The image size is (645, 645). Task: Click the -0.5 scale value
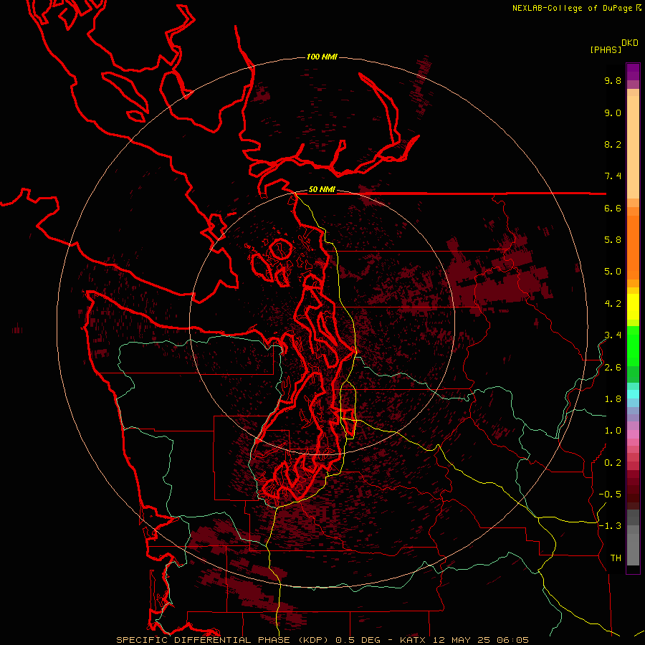pyautogui.click(x=610, y=494)
